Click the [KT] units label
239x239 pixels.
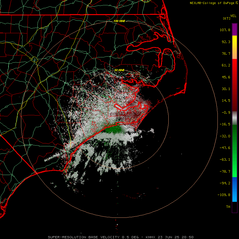227,18
